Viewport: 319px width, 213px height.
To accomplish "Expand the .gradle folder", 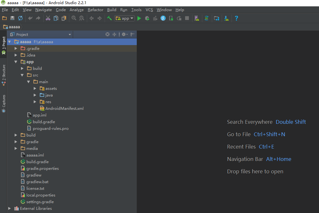I will [16, 49].
